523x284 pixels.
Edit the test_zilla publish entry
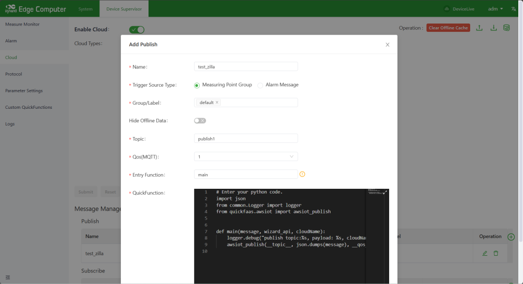click(x=485, y=254)
